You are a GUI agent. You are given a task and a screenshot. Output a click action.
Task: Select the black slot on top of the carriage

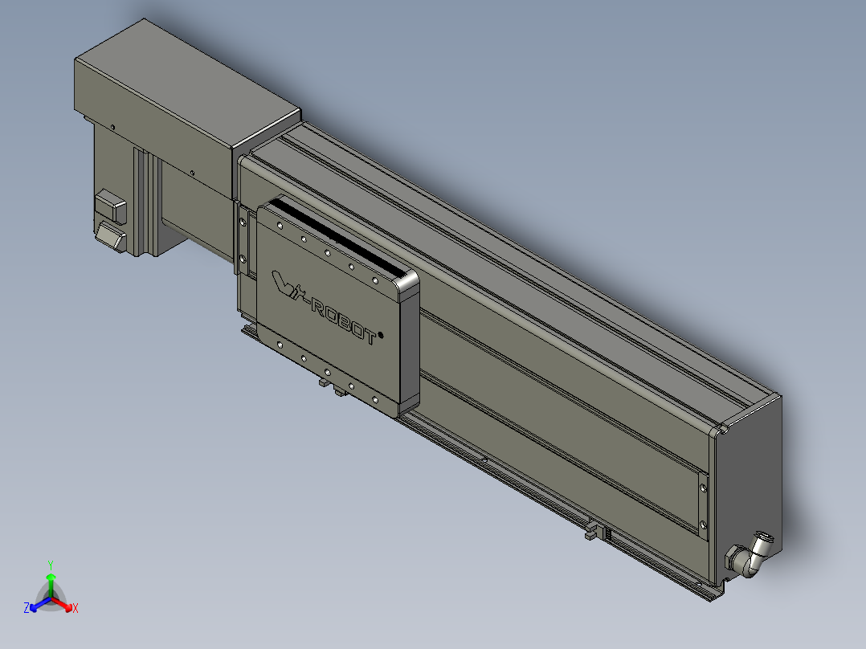(337, 238)
